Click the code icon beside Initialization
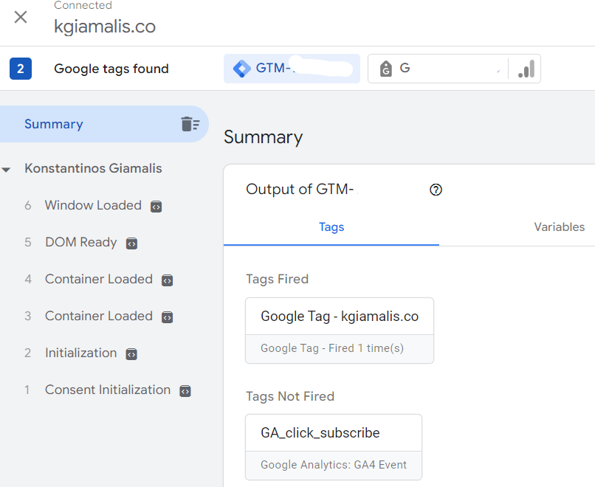Image resolution: width=595 pixels, height=487 pixels. tap(131, 354)
